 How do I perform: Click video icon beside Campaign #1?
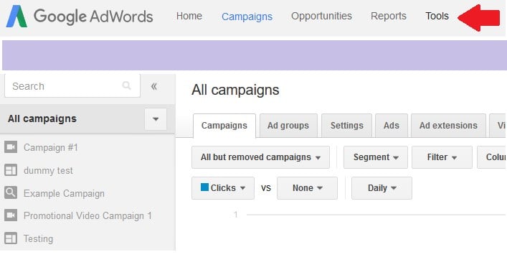pos(11,147)
